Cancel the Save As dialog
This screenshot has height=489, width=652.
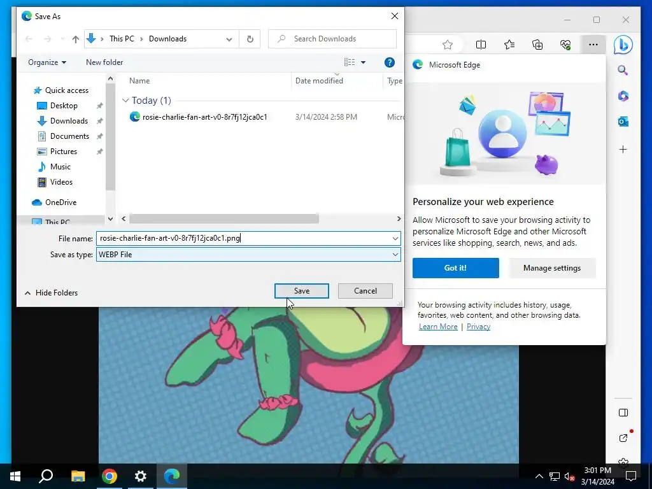[x=365, y=290]
